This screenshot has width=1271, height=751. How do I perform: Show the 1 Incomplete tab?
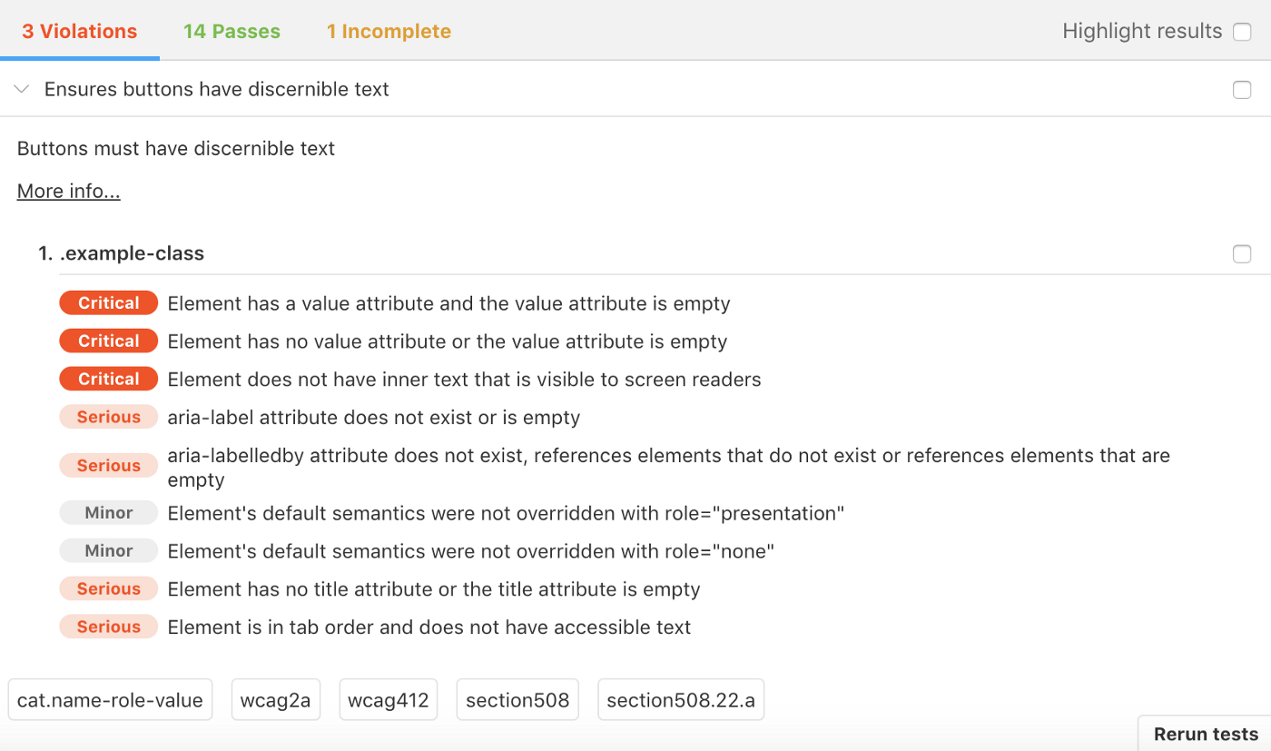coord(389,32)
